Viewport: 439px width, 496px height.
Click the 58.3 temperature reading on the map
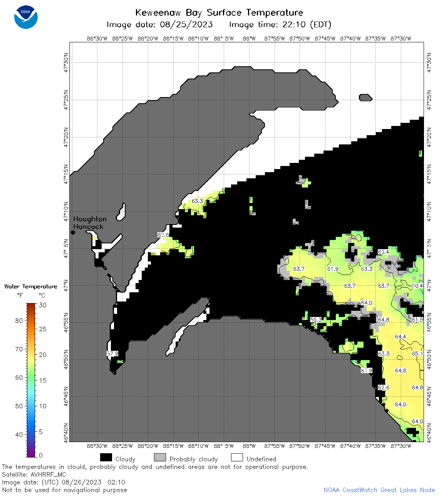coord(316,320)
